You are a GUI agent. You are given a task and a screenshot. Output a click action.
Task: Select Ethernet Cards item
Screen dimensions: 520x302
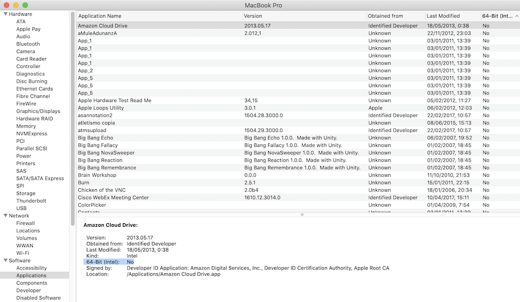tap(35, 88)
